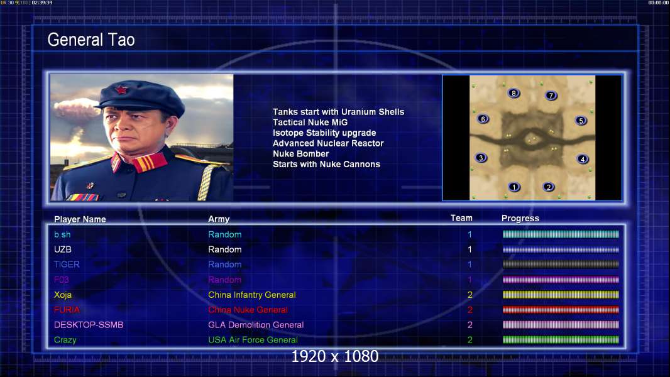Viewport: 670px width, 377px height.
Task: Click start position 3 on the map
Action: [x=481, y=158]
